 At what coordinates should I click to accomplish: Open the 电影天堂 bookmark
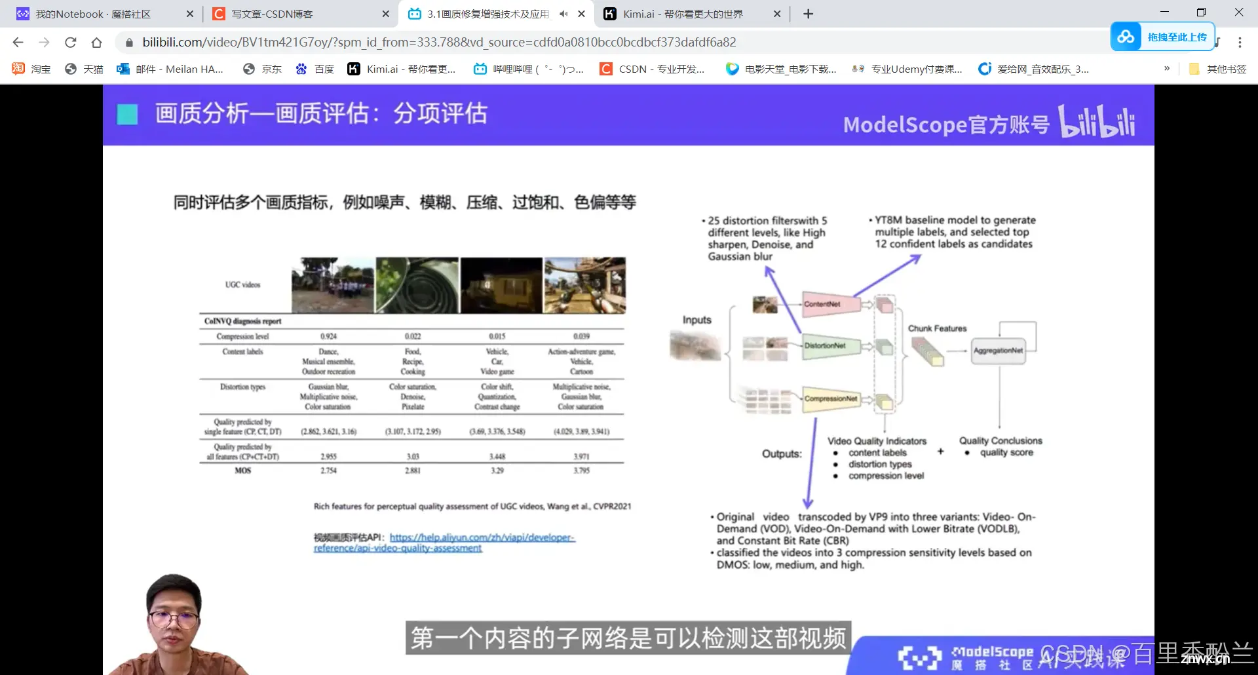[781, 69]
